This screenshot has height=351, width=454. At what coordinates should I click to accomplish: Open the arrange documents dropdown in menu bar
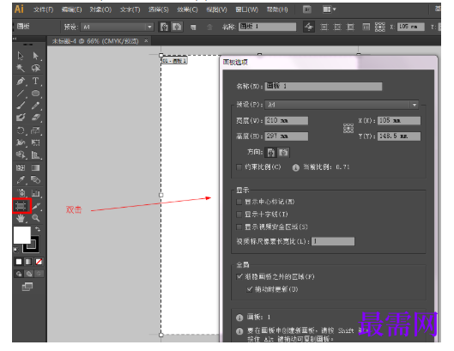tap(330, 9)
